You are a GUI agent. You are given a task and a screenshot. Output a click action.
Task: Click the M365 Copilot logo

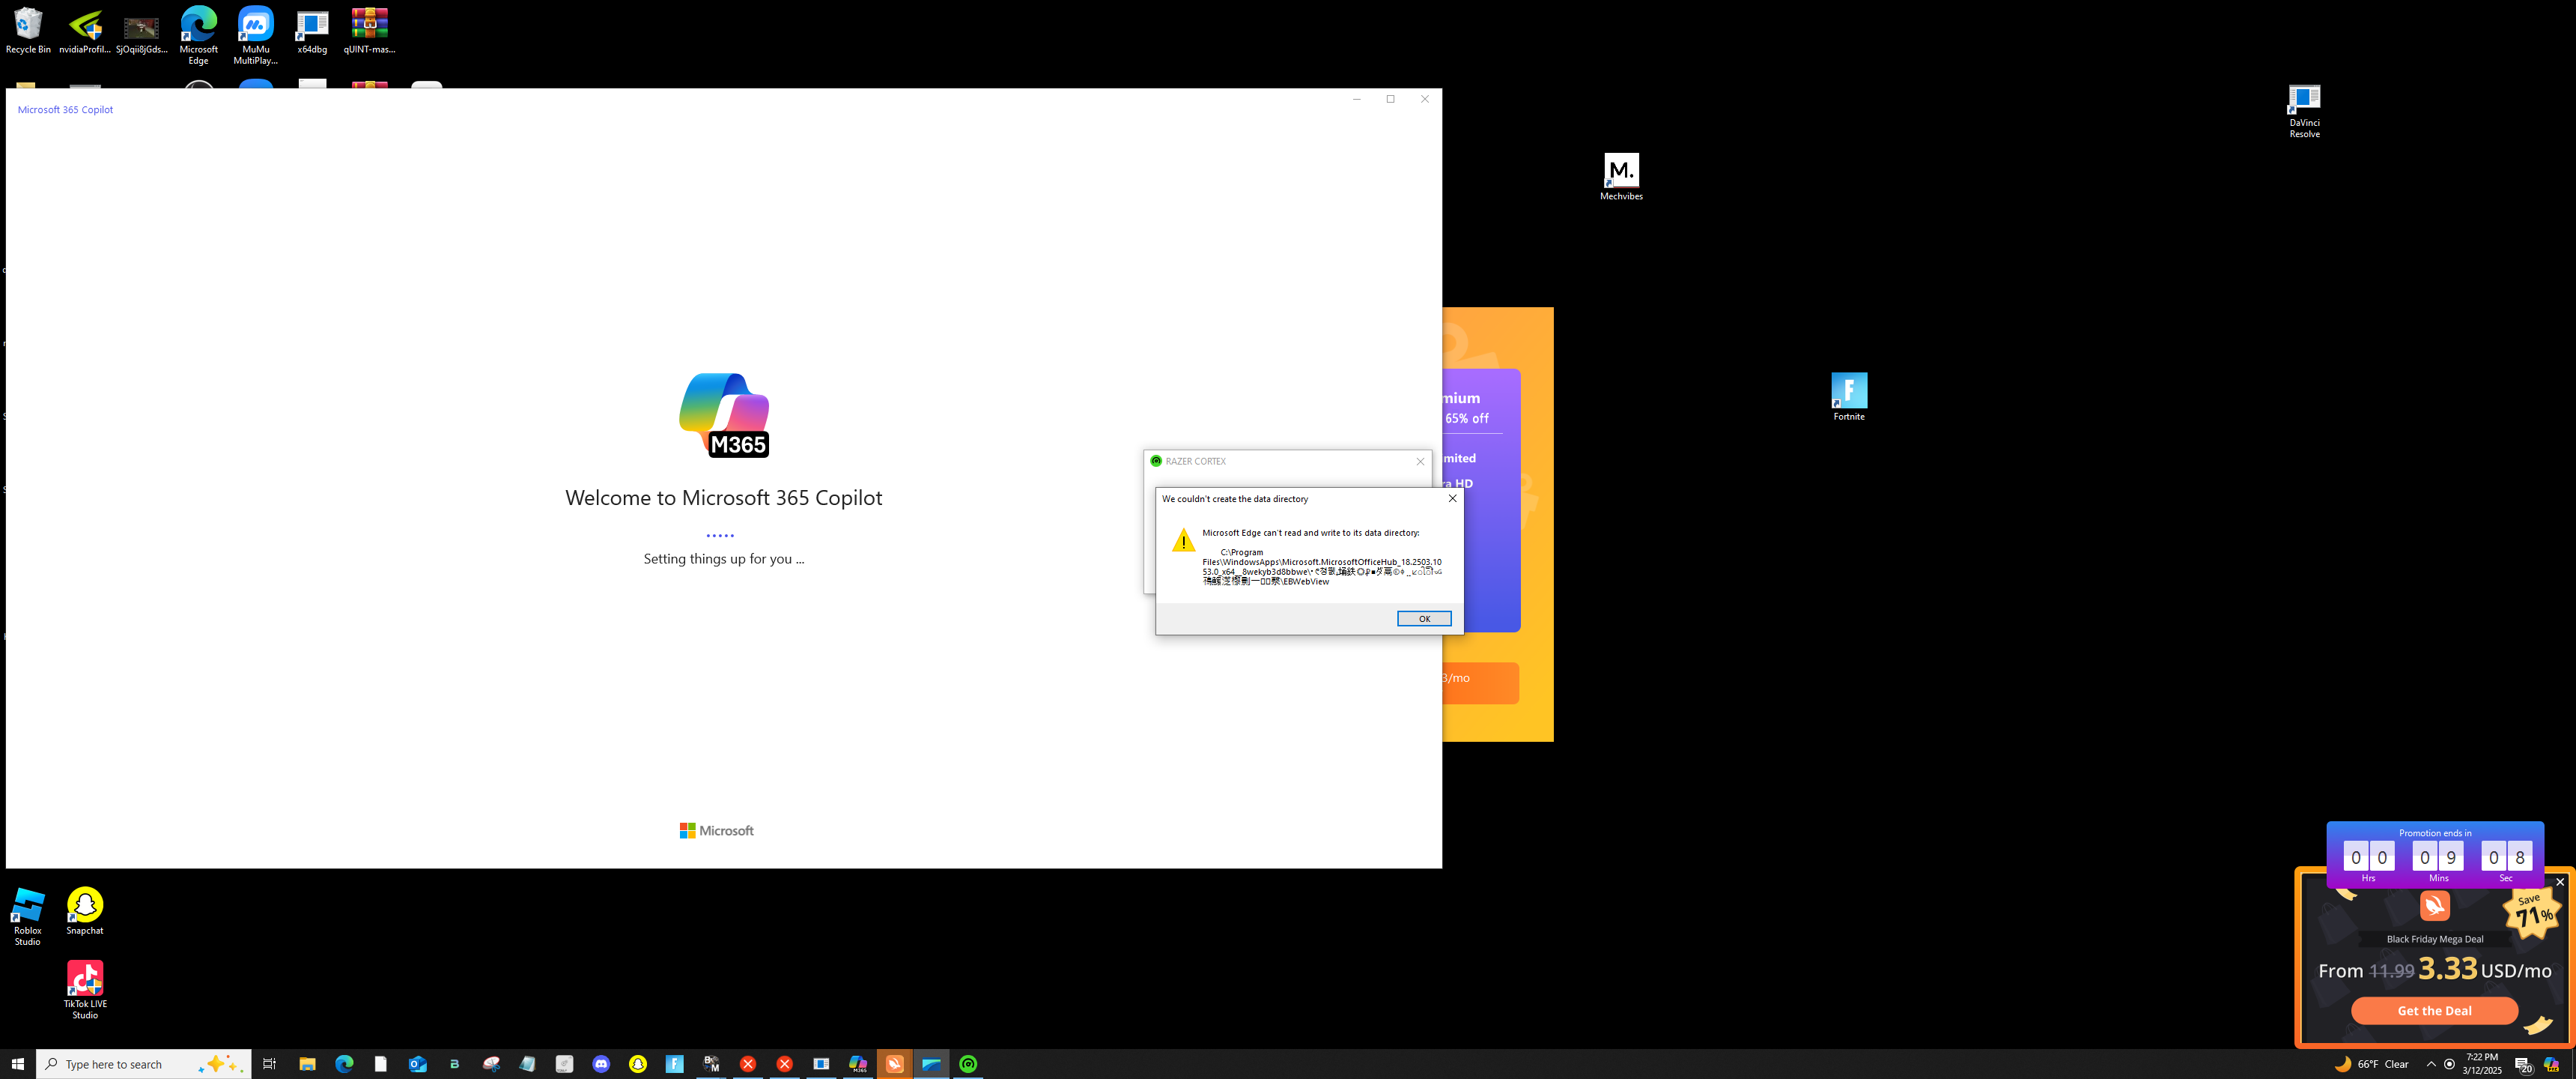pos(724,415)
